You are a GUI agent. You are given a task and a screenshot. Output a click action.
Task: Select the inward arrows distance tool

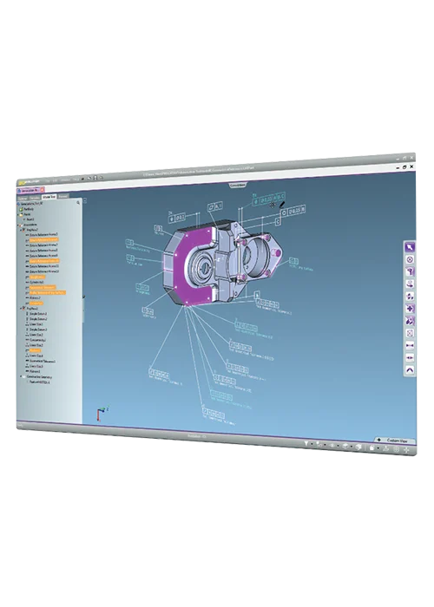tap(410, 345)
